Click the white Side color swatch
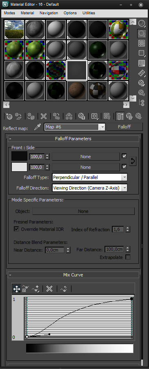Viewport: 149px width, 369px height. click(x=19, y=167)
